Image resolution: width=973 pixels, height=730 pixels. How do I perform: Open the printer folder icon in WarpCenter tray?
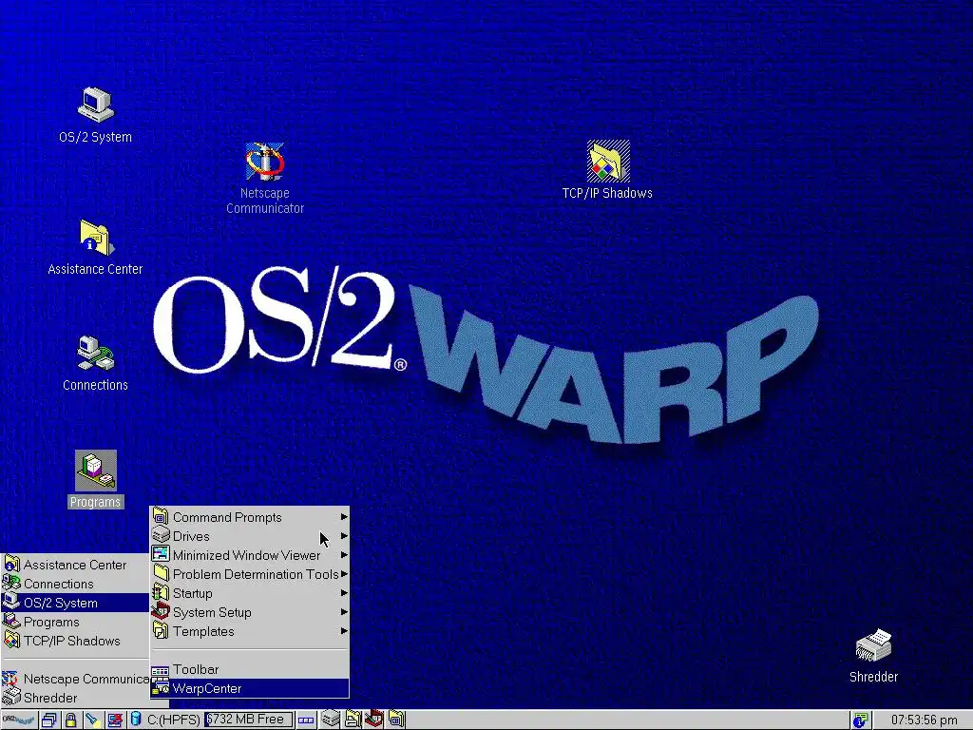[x=353, y=720]
